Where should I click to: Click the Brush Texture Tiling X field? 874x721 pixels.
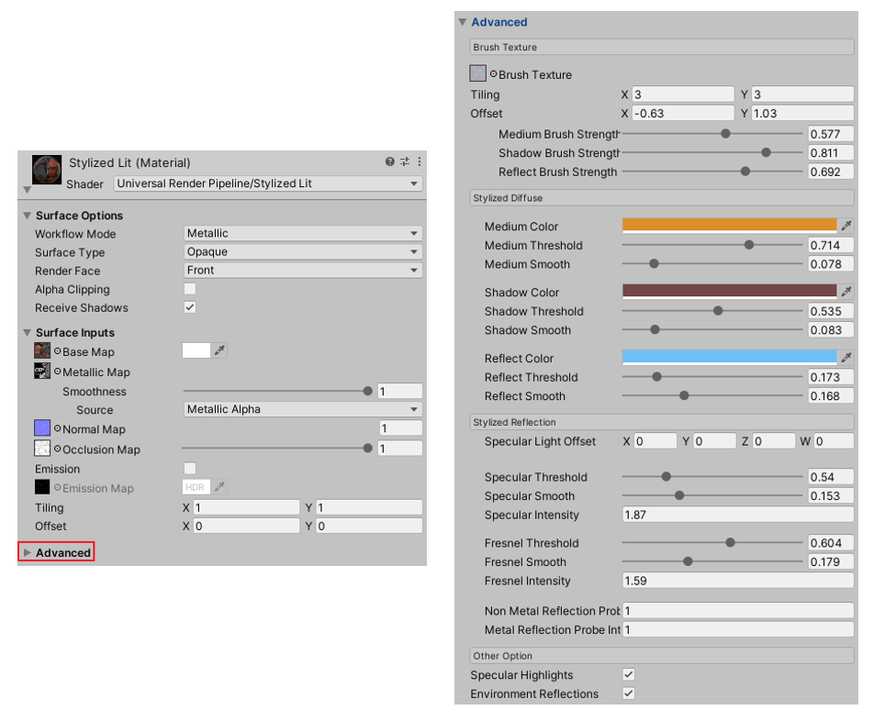point(683,94)
